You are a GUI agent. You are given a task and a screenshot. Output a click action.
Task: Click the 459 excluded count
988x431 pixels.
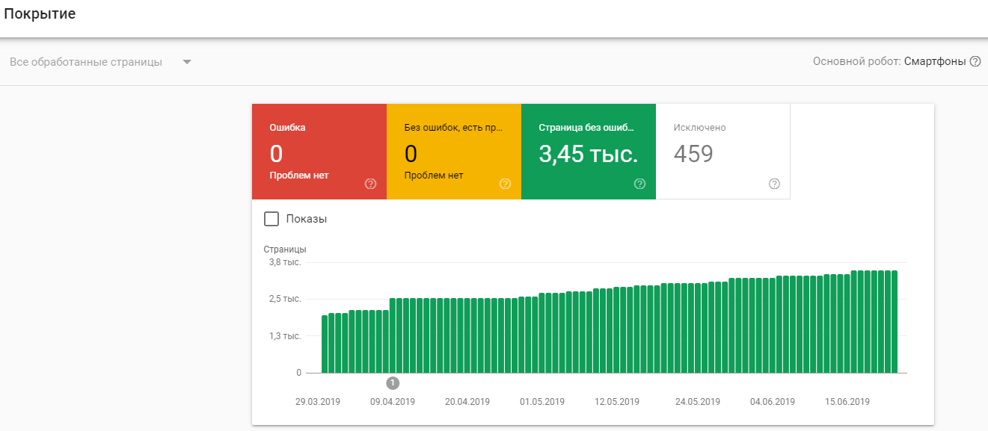tap(693, 154)
